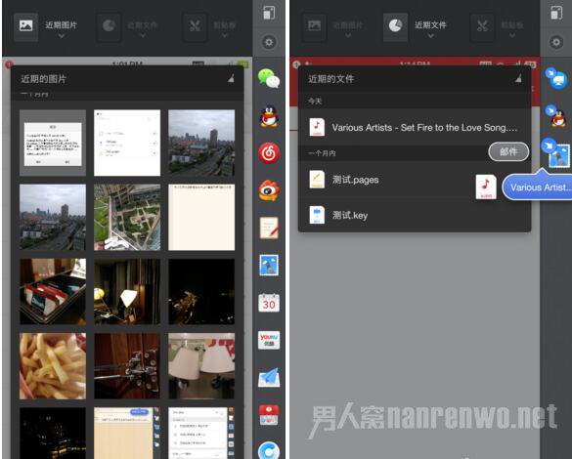Switch to 近期图片 tab in right panel
The width and height of the screenshot is (572, 459).
(x=315, y=26)
